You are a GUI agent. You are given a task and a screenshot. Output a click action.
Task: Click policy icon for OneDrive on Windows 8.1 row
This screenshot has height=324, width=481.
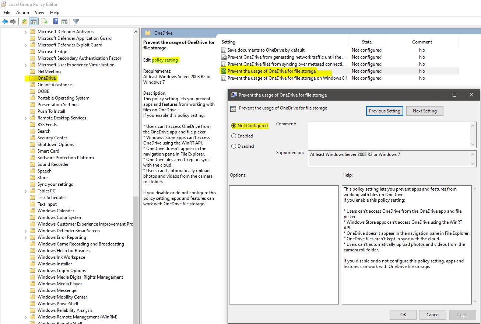(224, 78)
